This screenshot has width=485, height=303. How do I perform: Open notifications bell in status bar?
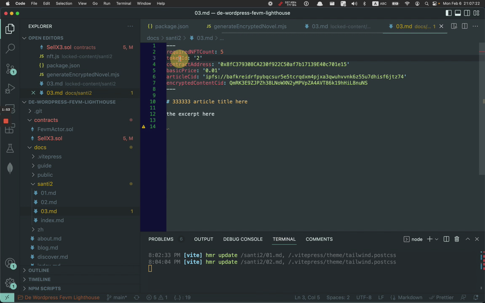476,298
